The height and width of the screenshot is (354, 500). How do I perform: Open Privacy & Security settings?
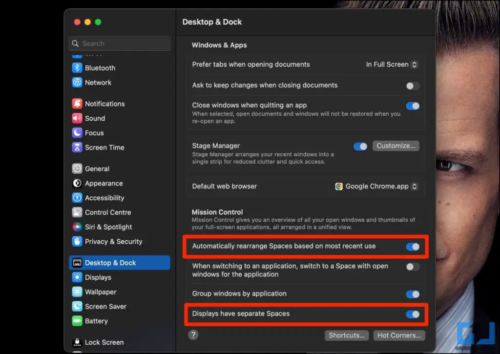[x=78, y=242]
